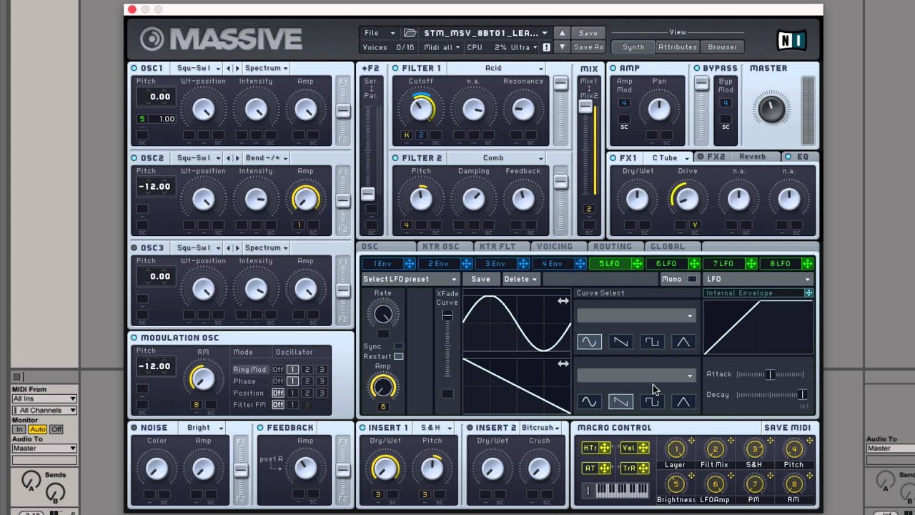Click the KTr macro drag handle
This screenshot has width=915, height=515.
(x=605, y=448)
